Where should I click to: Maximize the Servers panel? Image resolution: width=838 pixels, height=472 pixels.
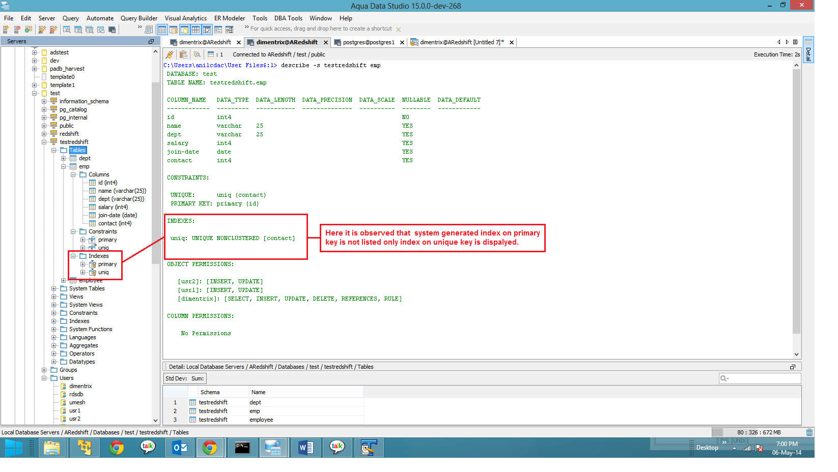tap(151, 41)
